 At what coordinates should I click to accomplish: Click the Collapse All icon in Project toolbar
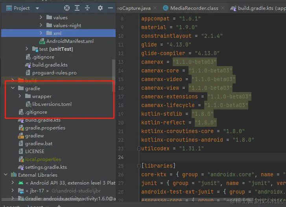pos(87,8)
